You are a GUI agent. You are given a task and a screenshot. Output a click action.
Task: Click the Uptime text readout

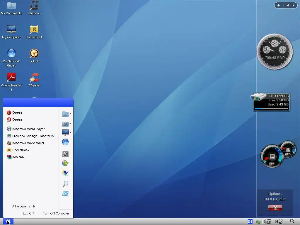tap(275, 197)
